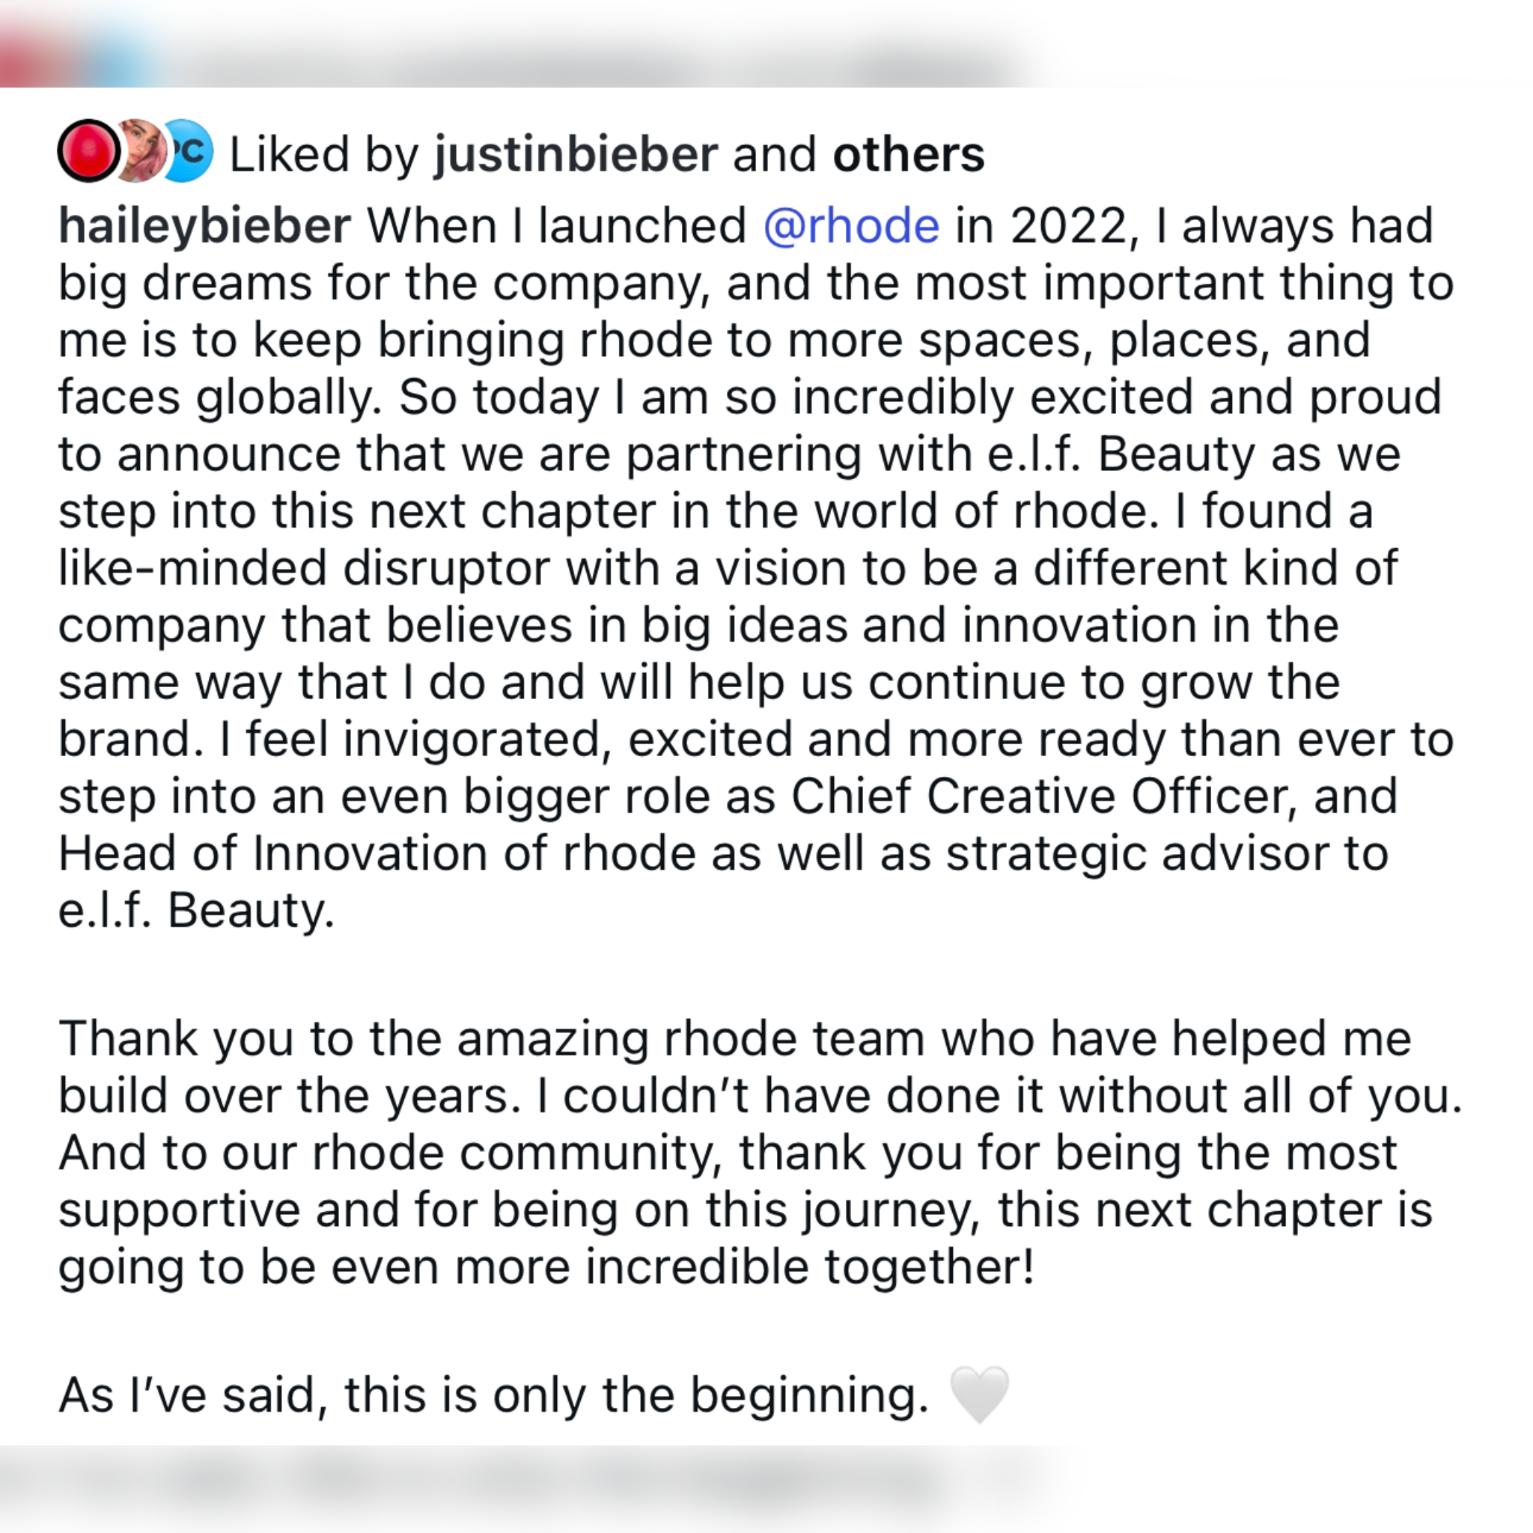1533x1533 pixels.
Task: Click the 'going to be even more incredible together!' line
Action: 546,1267
